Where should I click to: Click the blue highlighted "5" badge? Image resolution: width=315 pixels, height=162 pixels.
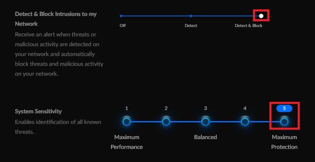click(284, 108)
